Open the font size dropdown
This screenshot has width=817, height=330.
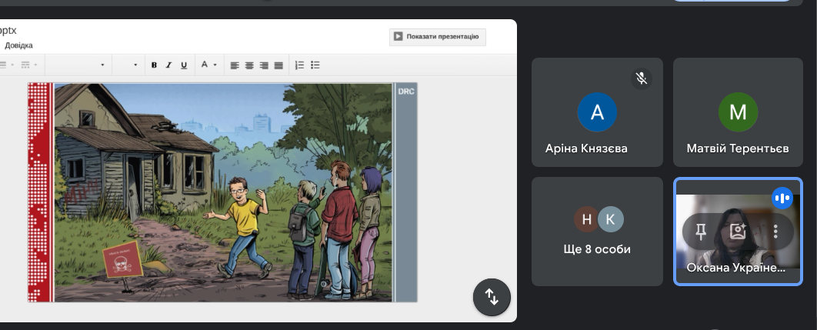point(128,65)
